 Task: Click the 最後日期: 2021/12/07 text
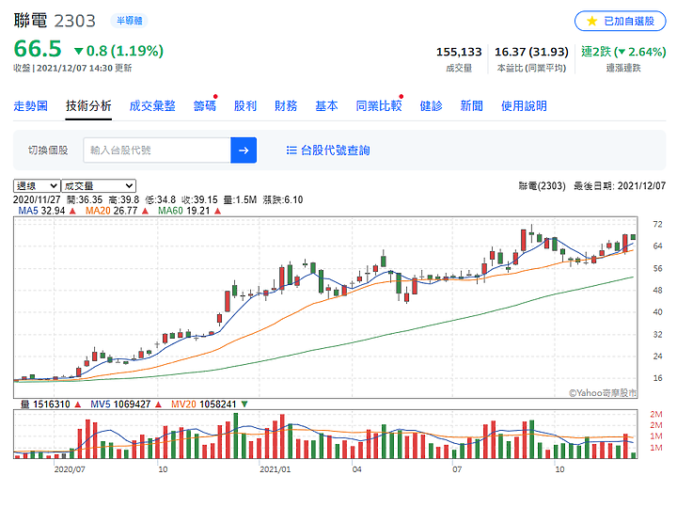point(620,186)
